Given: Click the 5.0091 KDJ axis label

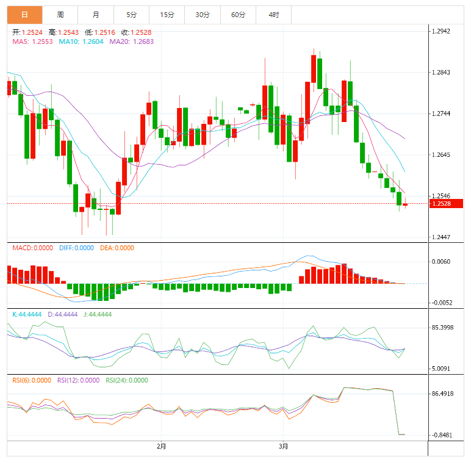Looking at the screenshot, I should click(441, 369).
